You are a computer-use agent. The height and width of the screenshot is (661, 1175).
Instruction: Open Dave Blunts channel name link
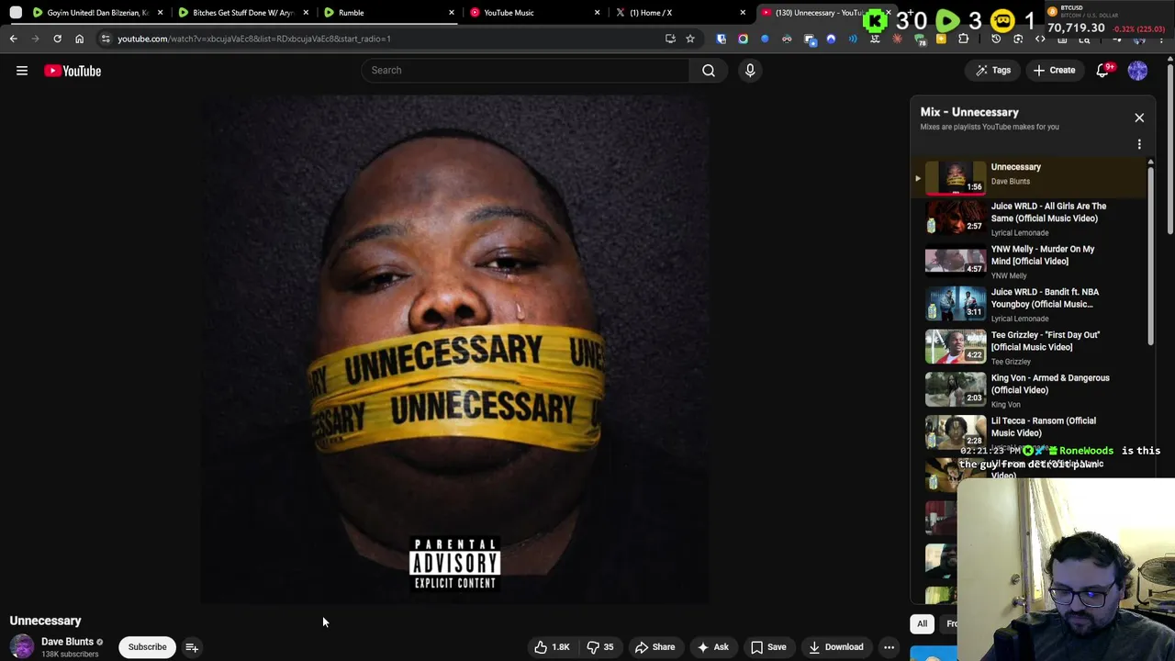pyautogui.click(x=67, y=642)
